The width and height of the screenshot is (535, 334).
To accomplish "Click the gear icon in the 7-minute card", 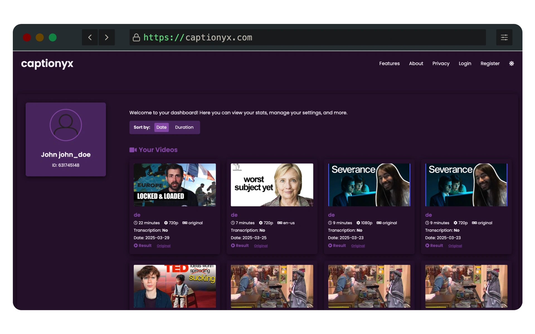I will [261, 223].
